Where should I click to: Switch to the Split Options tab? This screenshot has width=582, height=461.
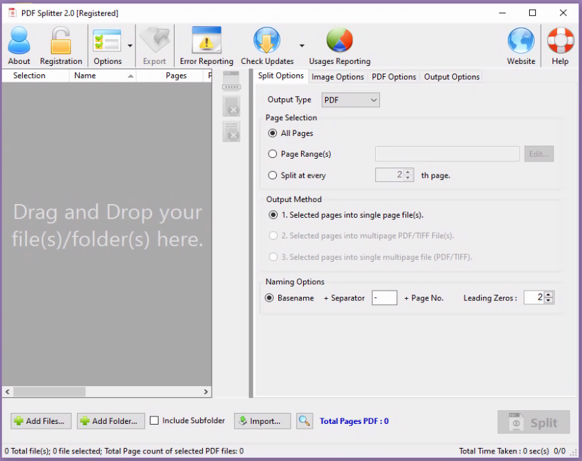[x=281, y=76]
